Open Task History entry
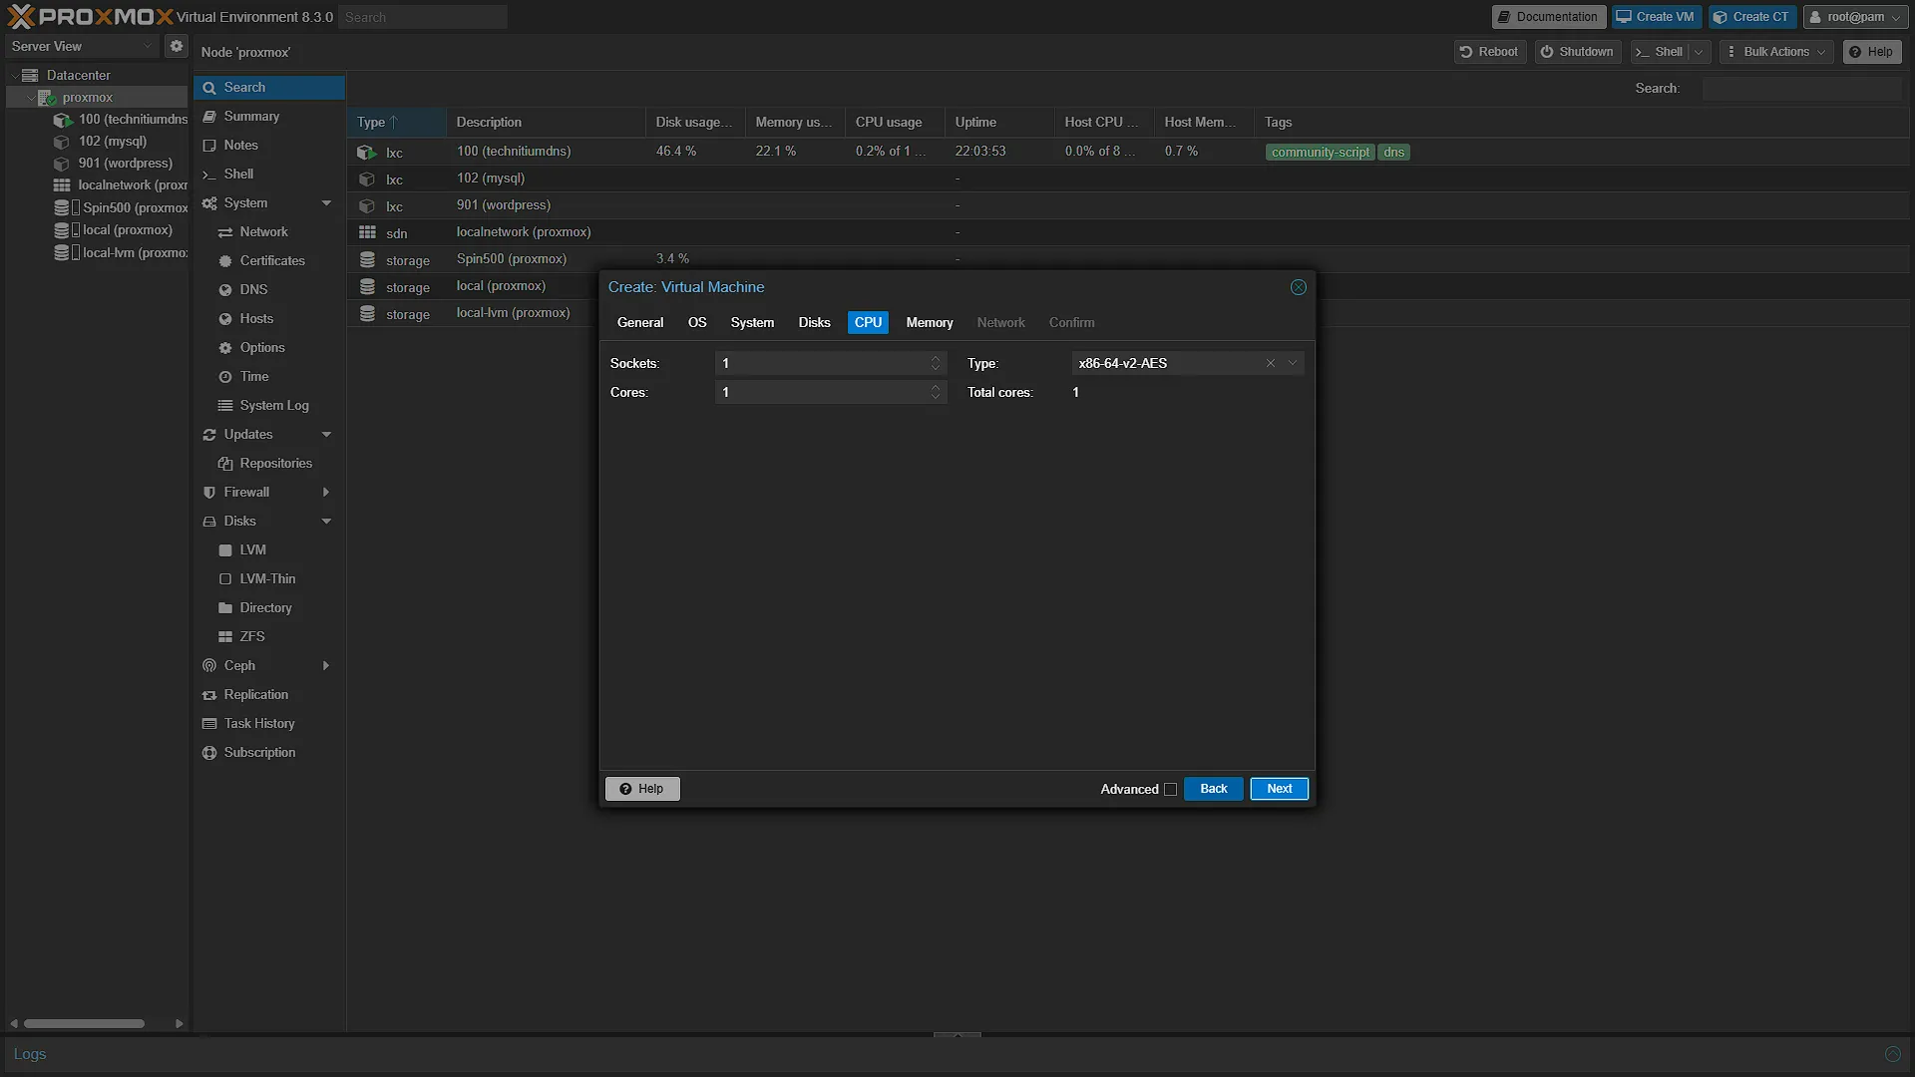1915x1077 pixels. coord(269,724)
